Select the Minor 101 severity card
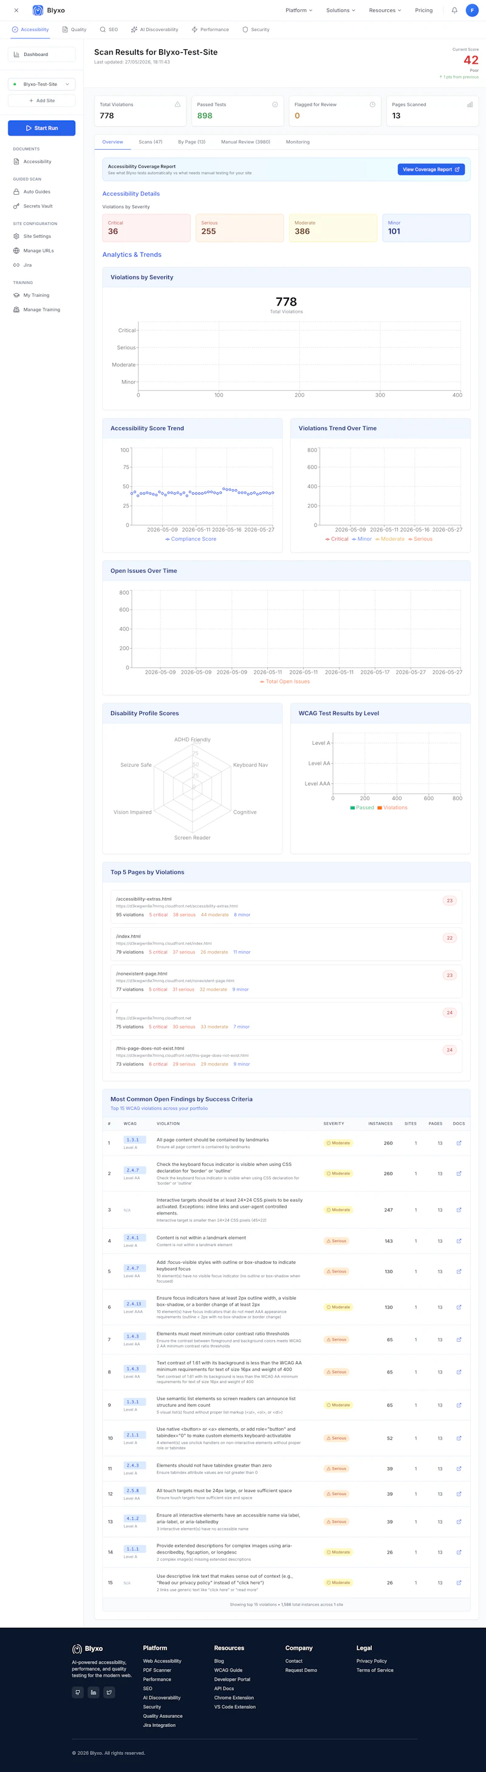486x1772 pixels. tap(426, 228)
